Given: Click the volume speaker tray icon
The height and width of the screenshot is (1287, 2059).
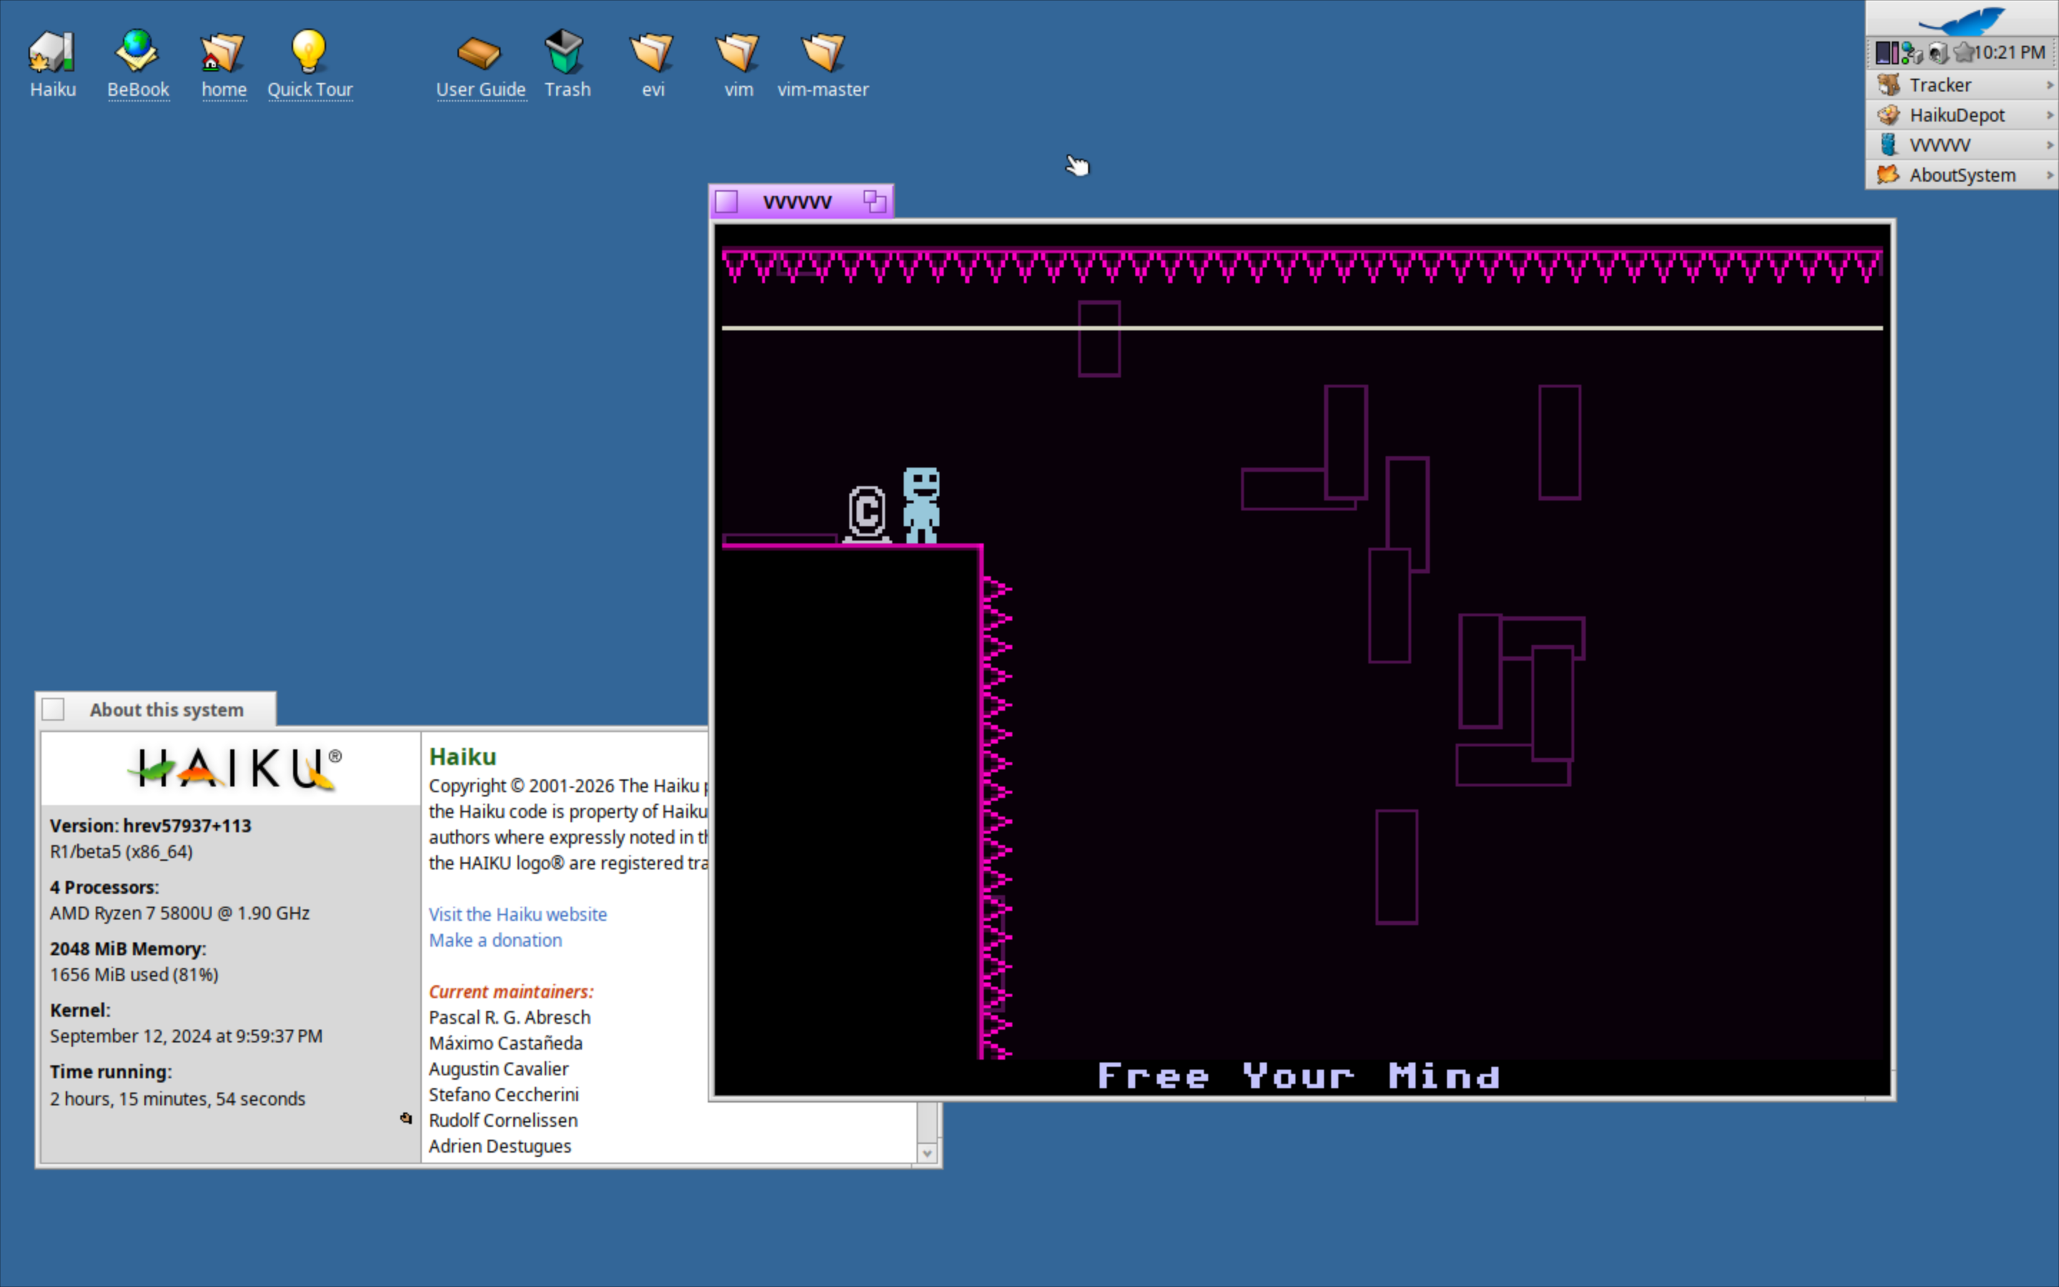Looking at the screenshot, I should (x=1939, y=53).
